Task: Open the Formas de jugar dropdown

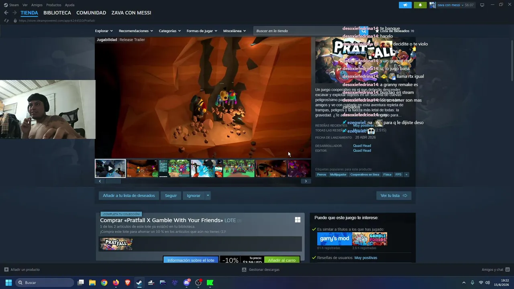Action: coord(202,31)
